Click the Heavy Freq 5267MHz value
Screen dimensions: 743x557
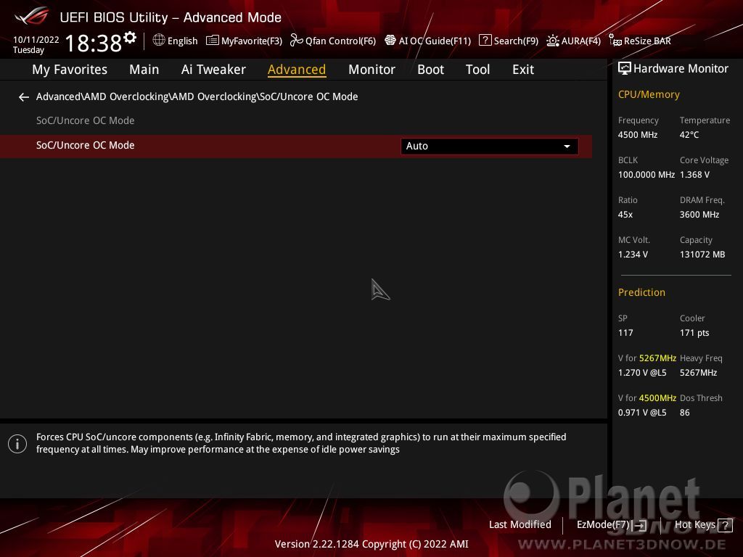pyautogui.click(x=698, y=373)
